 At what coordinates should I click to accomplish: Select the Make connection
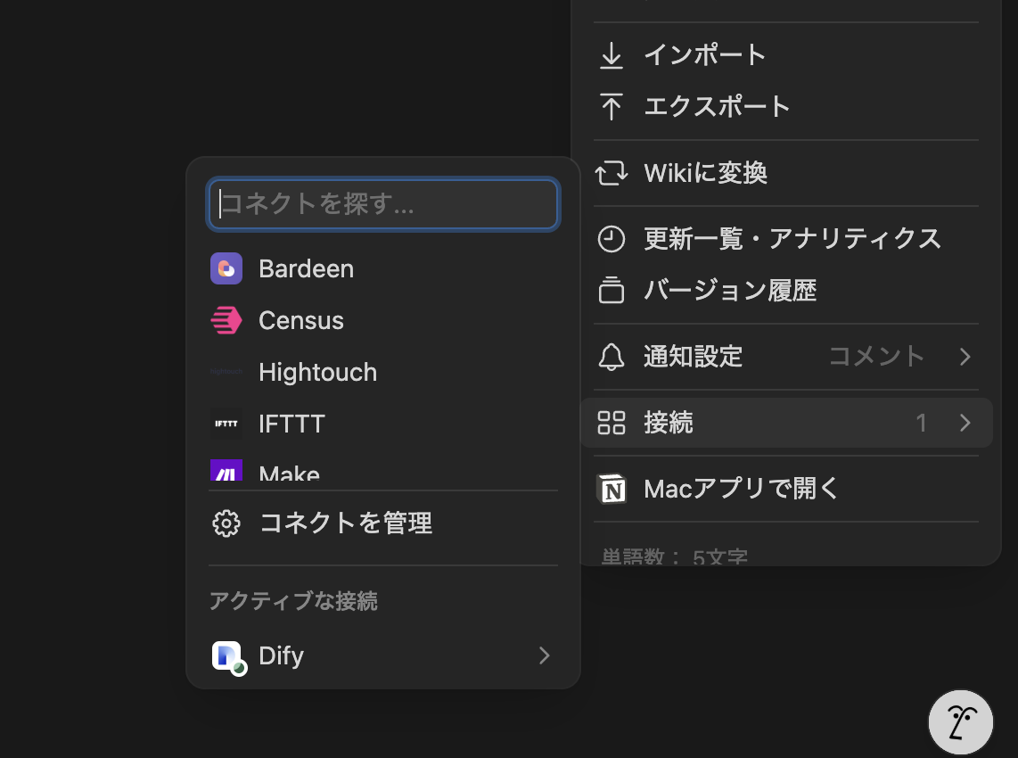[383, 469]
